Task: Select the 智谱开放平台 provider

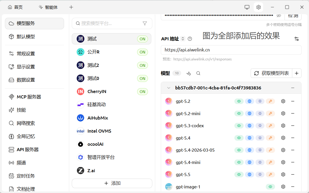Action: click(x=111, y=157)
